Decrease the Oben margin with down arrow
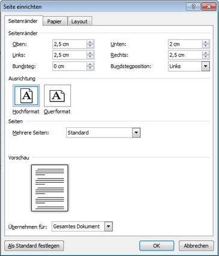Image resolution: width=219 pixels, height=256 pixels. (x=90, y=46)
